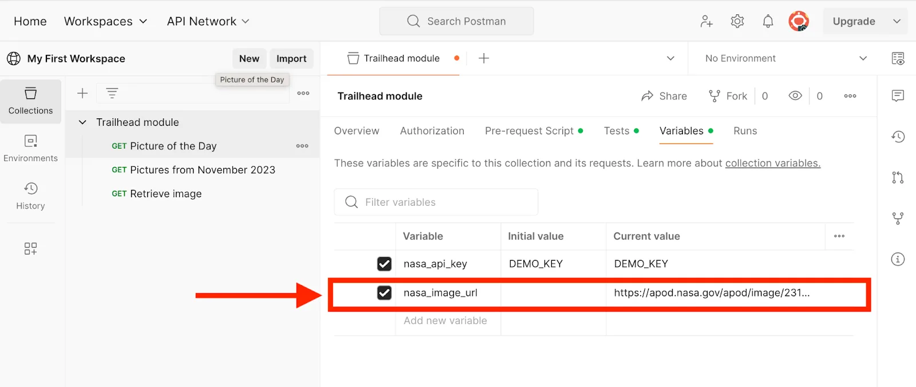Switch to the Authorization tab
The image size is (916, 387).
pyautogui.click(x=432, y=131)
